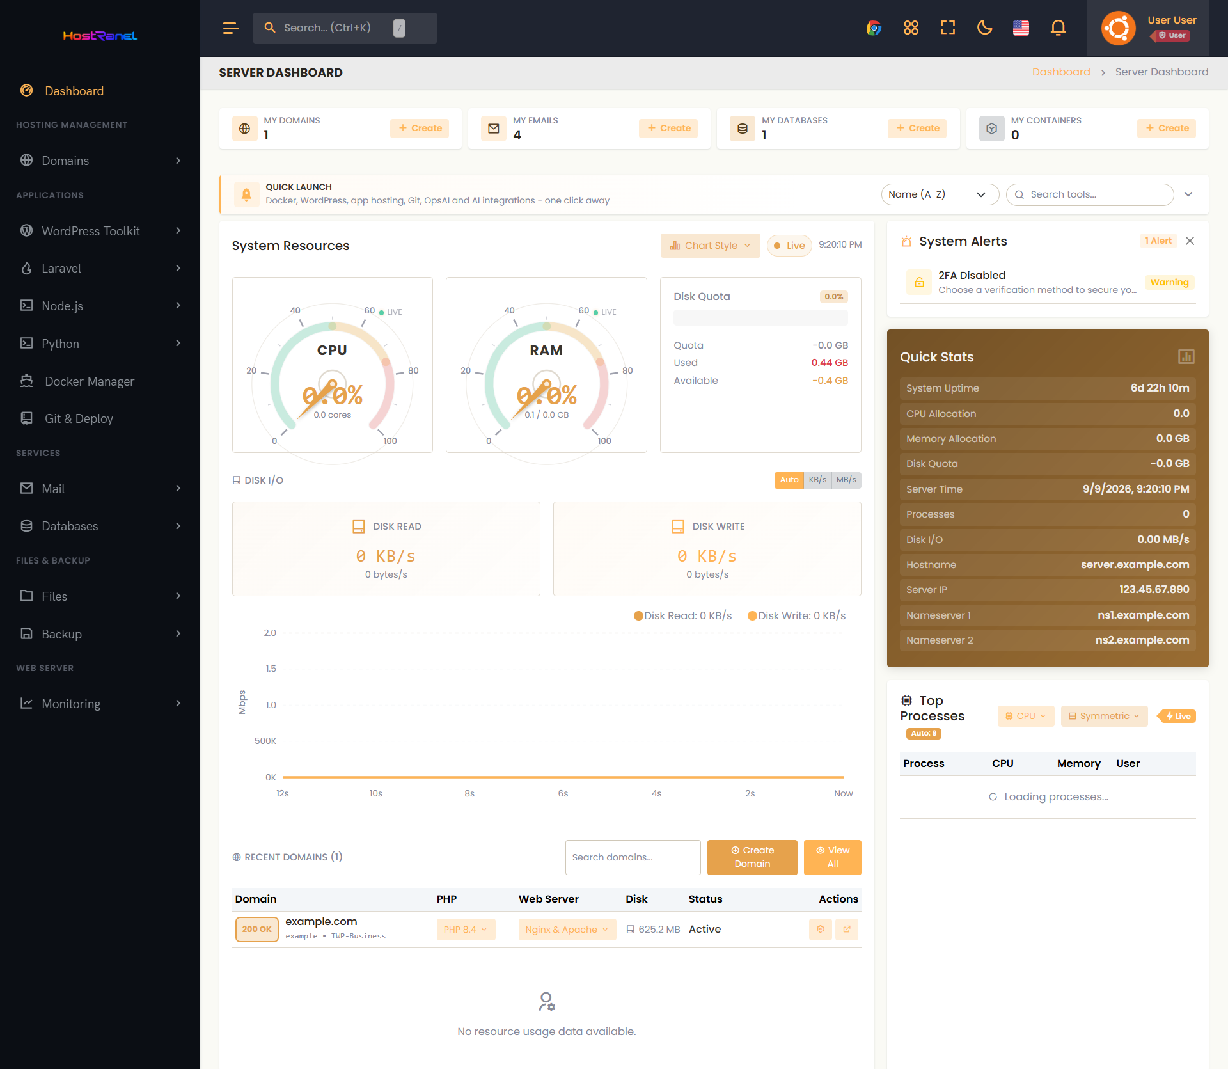Screen dimensions: 1228x1069
Task: Enter fullscreen mode via the header icon
Action: [948, 28]
